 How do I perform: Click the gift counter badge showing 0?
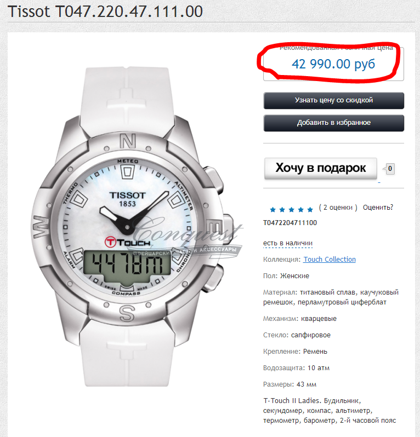pos(390,169)
